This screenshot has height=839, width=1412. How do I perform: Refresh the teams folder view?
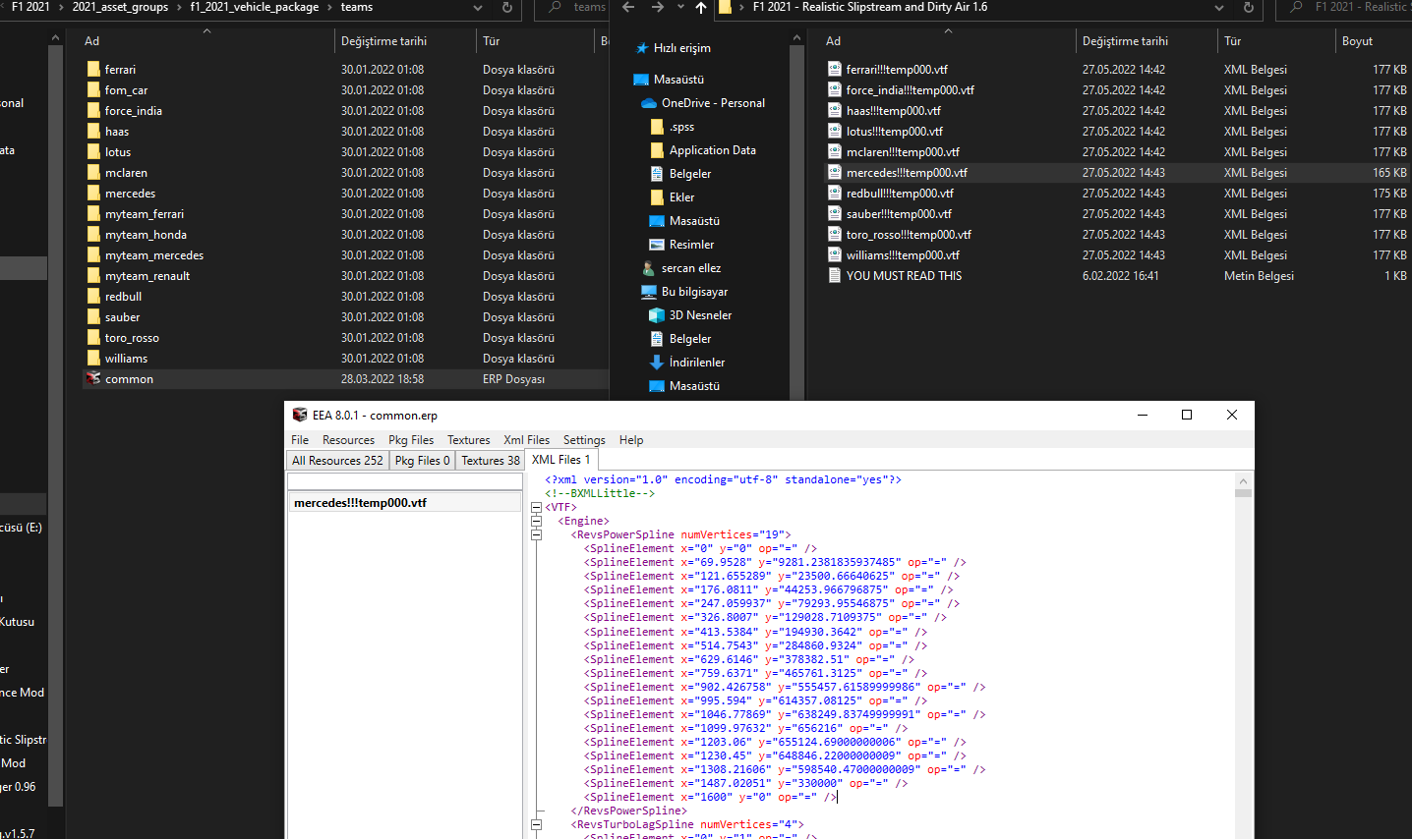coord(507,8)
